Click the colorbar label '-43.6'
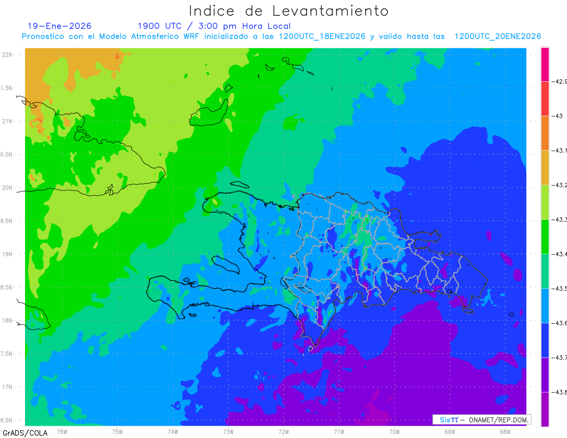The image size is (567, 438). tap(559, 323)
